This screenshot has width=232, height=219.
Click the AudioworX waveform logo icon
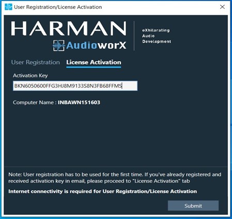pyautogui.click(x=59, y=45)
